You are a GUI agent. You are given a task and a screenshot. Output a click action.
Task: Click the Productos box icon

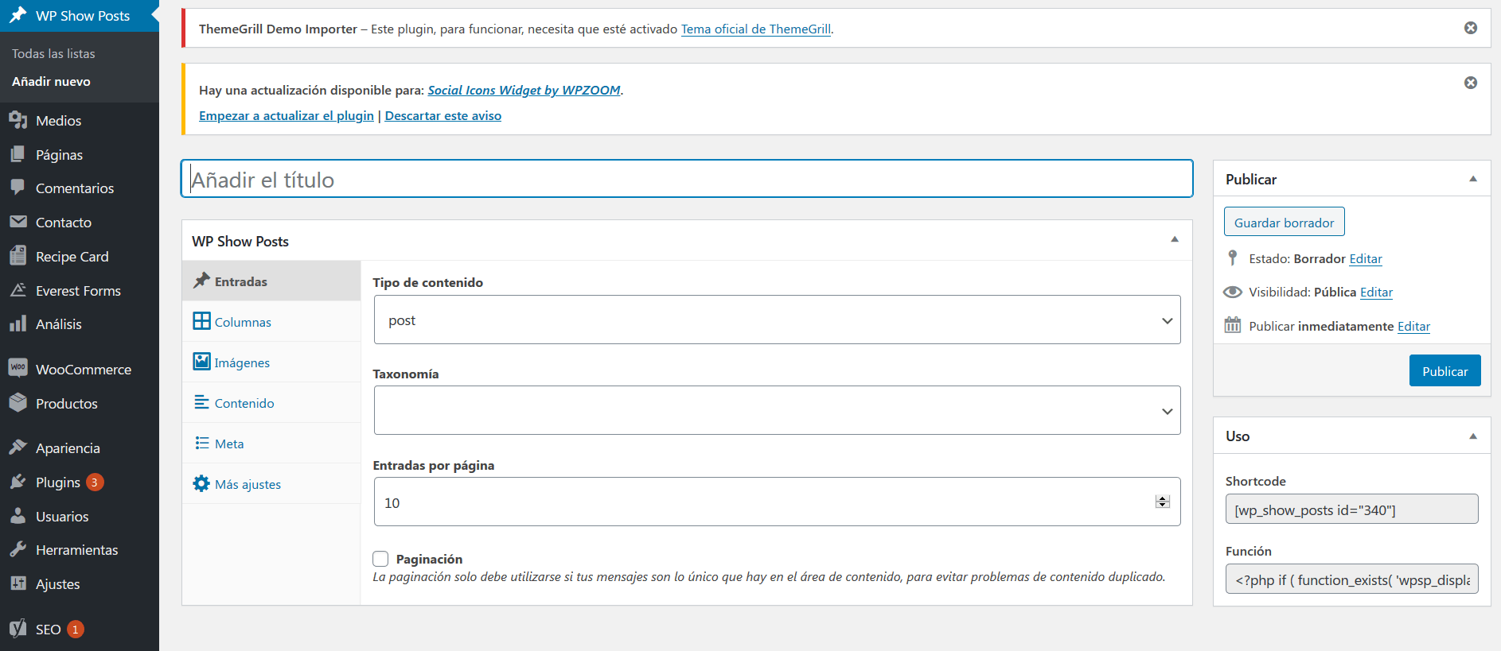tap(18, 403)
